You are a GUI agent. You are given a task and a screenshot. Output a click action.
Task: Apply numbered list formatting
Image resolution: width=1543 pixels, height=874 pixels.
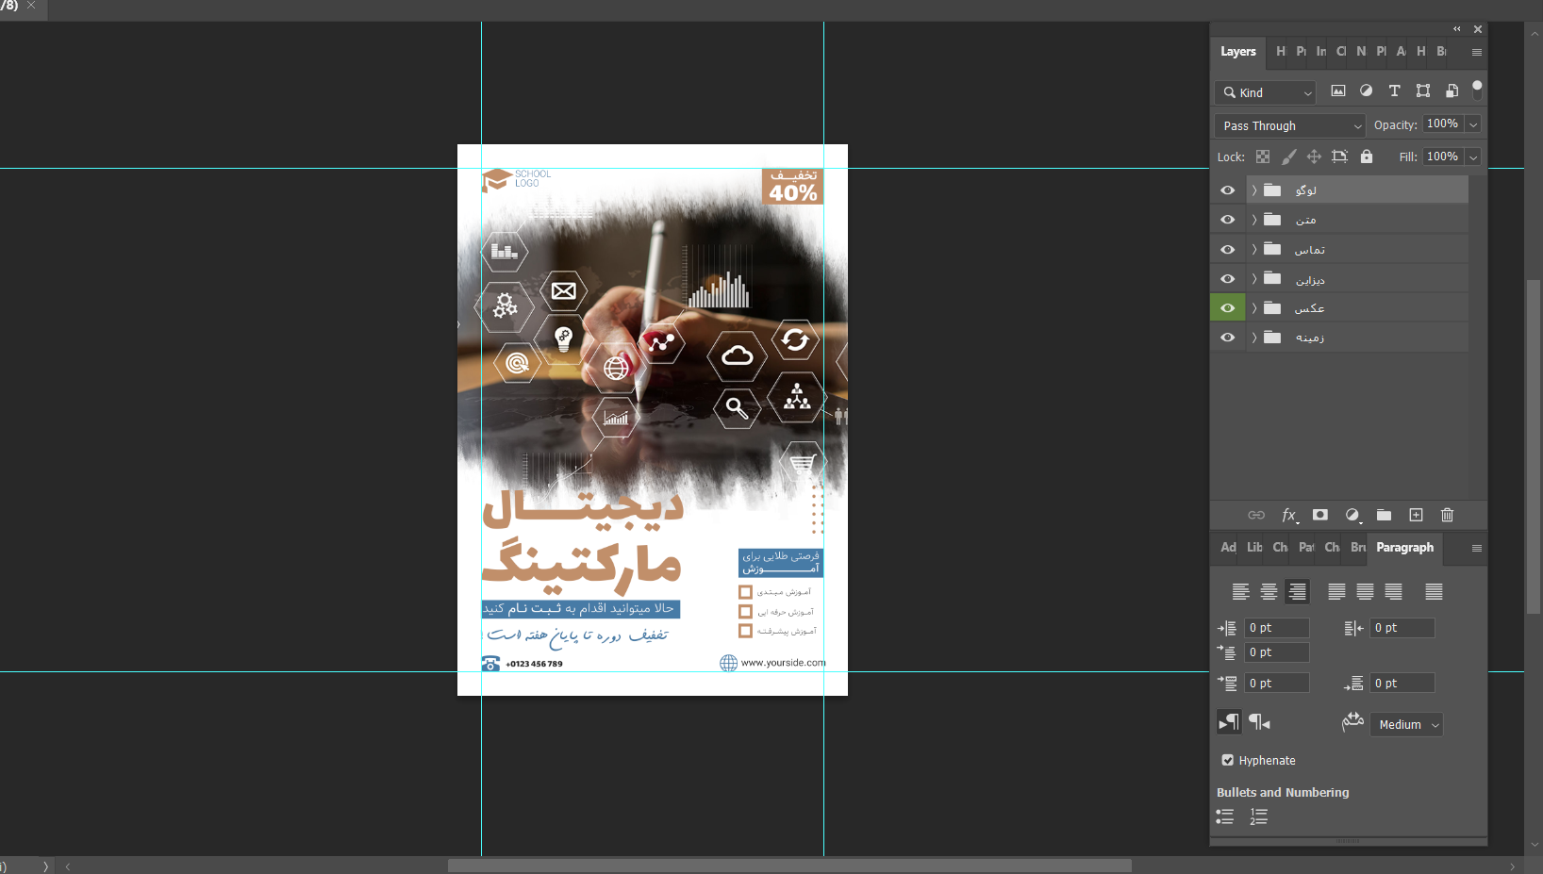[1259, 816]
